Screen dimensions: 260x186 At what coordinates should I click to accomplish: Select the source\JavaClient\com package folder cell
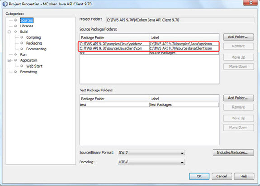pyautogui.click(x=114, y=48)
